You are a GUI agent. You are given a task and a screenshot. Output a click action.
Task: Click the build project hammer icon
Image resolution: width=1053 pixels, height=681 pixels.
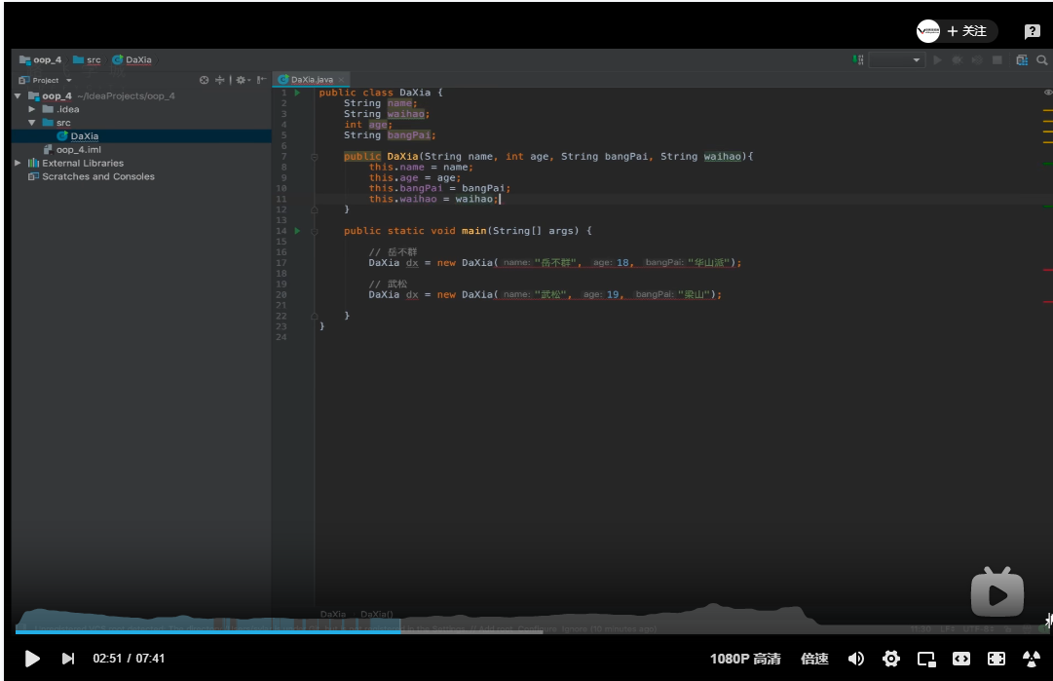click(858, 59)
